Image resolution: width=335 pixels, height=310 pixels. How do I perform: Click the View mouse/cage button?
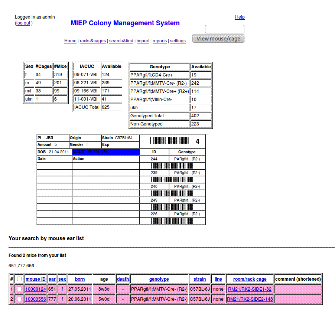coord(218,39)
